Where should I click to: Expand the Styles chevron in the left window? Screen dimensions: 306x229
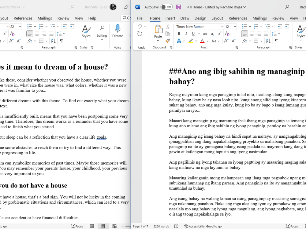[86, 40]
